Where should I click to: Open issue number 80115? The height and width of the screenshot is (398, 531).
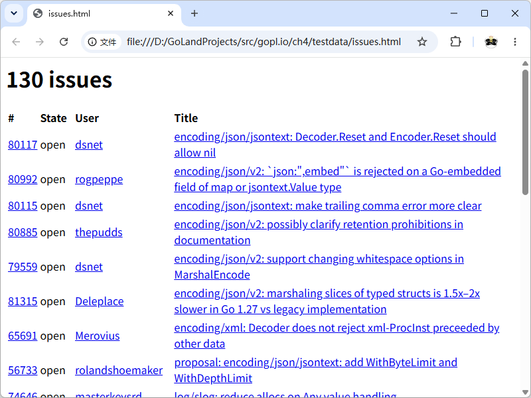coord(23,206)
